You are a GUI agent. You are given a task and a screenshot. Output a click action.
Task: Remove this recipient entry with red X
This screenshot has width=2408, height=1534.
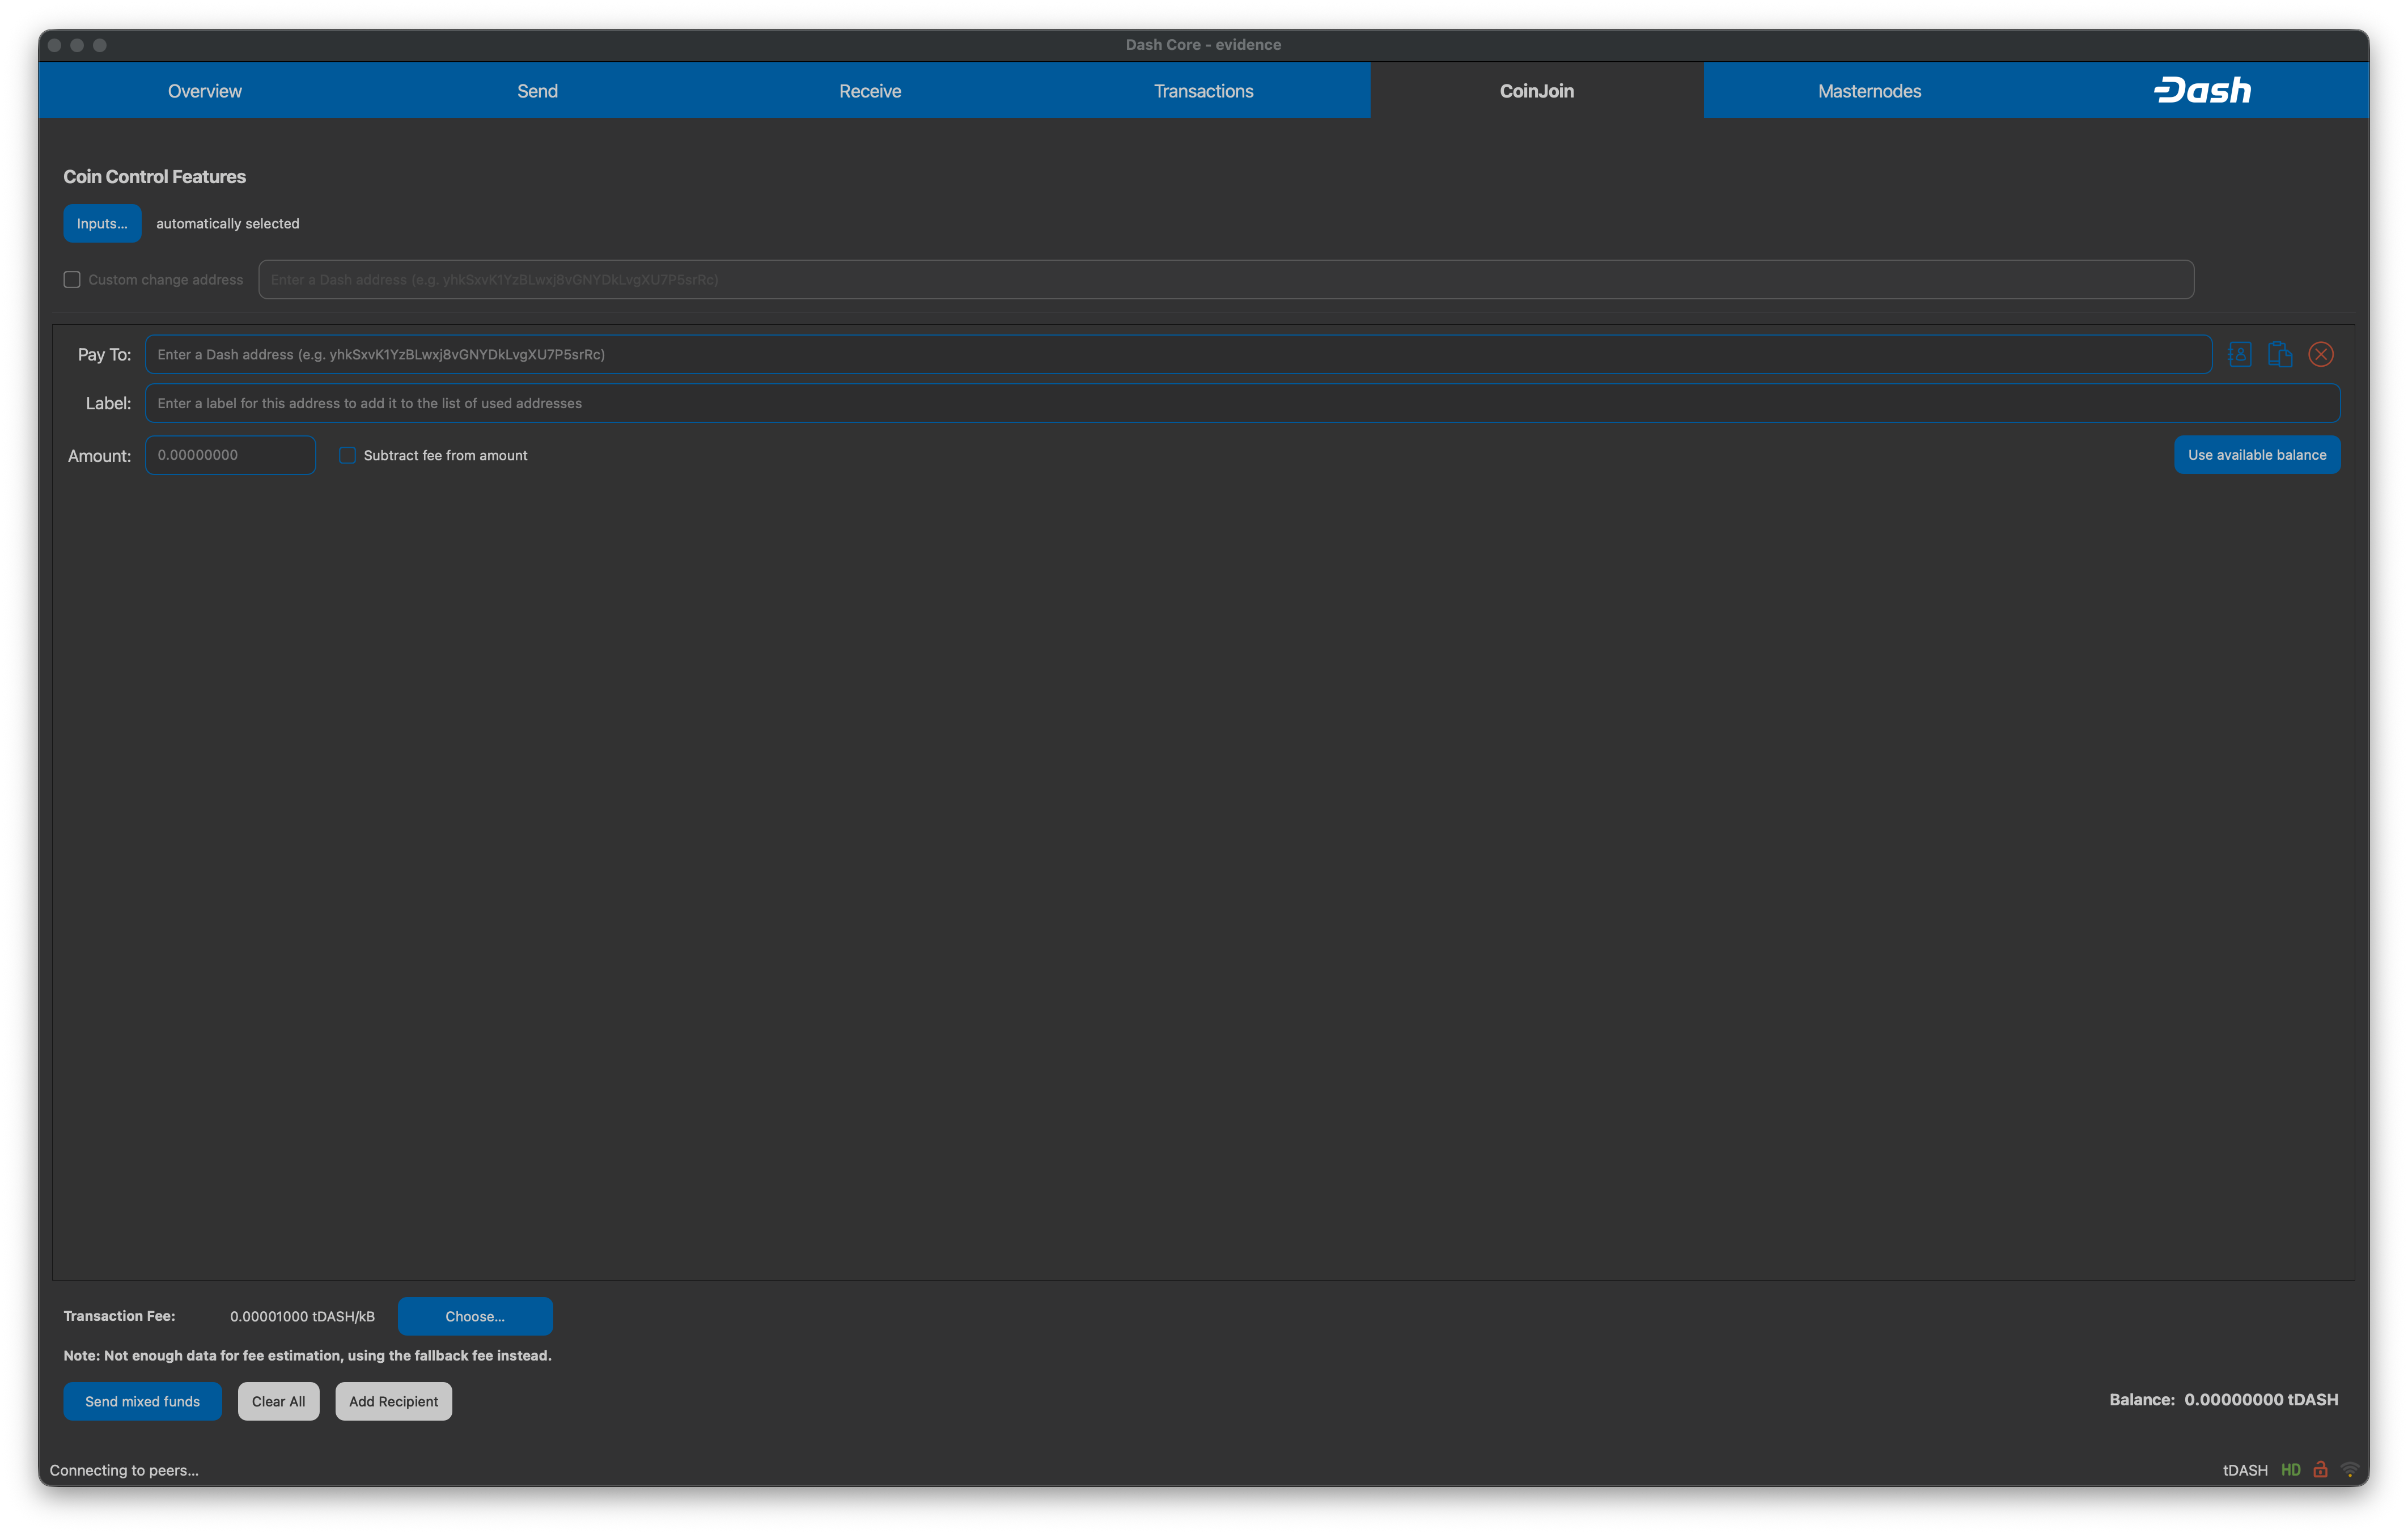[x=2321, y=354]
